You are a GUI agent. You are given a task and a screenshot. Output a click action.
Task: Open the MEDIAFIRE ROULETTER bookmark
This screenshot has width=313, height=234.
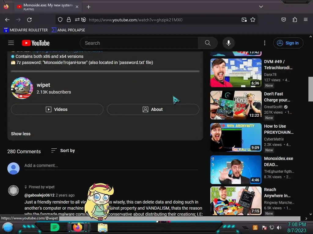coord(26,30)
